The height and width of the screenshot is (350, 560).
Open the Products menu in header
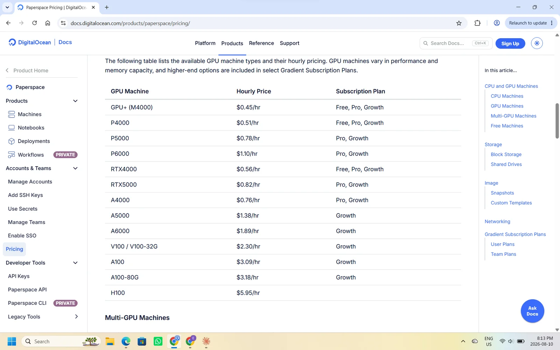(x=232, y=43)
